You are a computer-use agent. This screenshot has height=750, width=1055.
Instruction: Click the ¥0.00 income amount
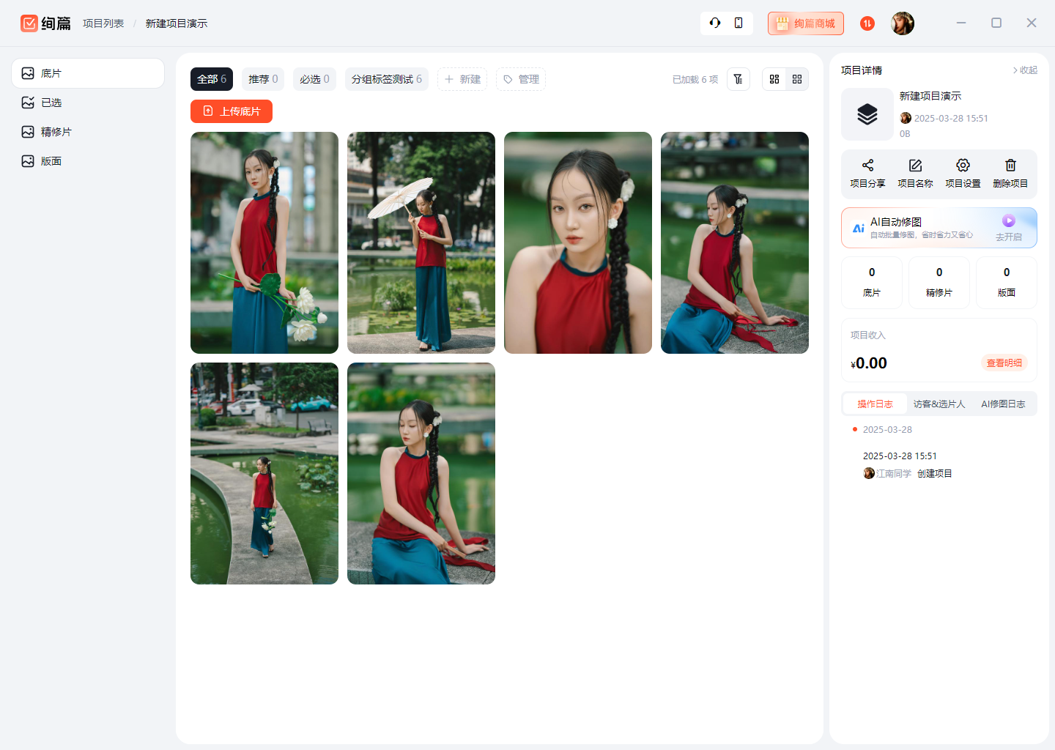869,363
